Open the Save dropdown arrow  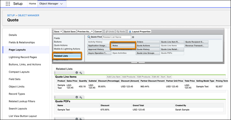tap(61, 31)
